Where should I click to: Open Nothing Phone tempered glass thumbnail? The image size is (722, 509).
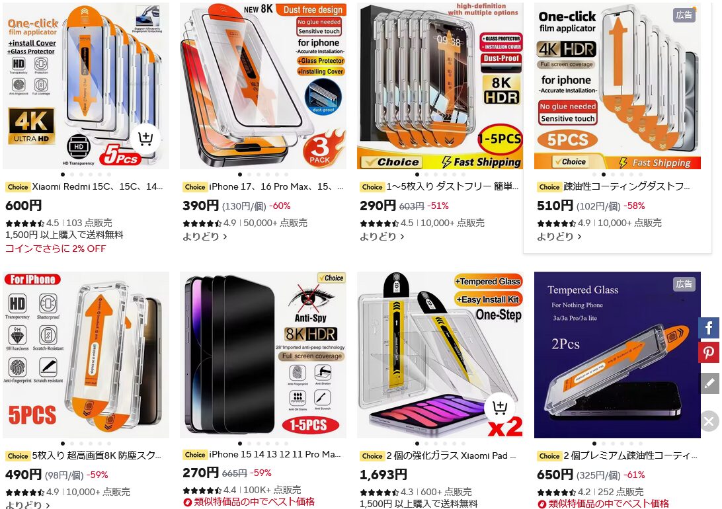(617, 354)
